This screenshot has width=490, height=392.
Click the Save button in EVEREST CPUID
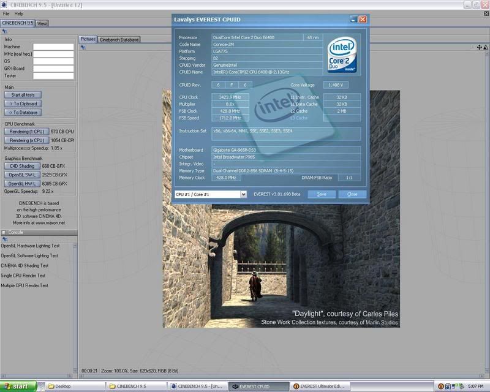[x=322, y=194]
